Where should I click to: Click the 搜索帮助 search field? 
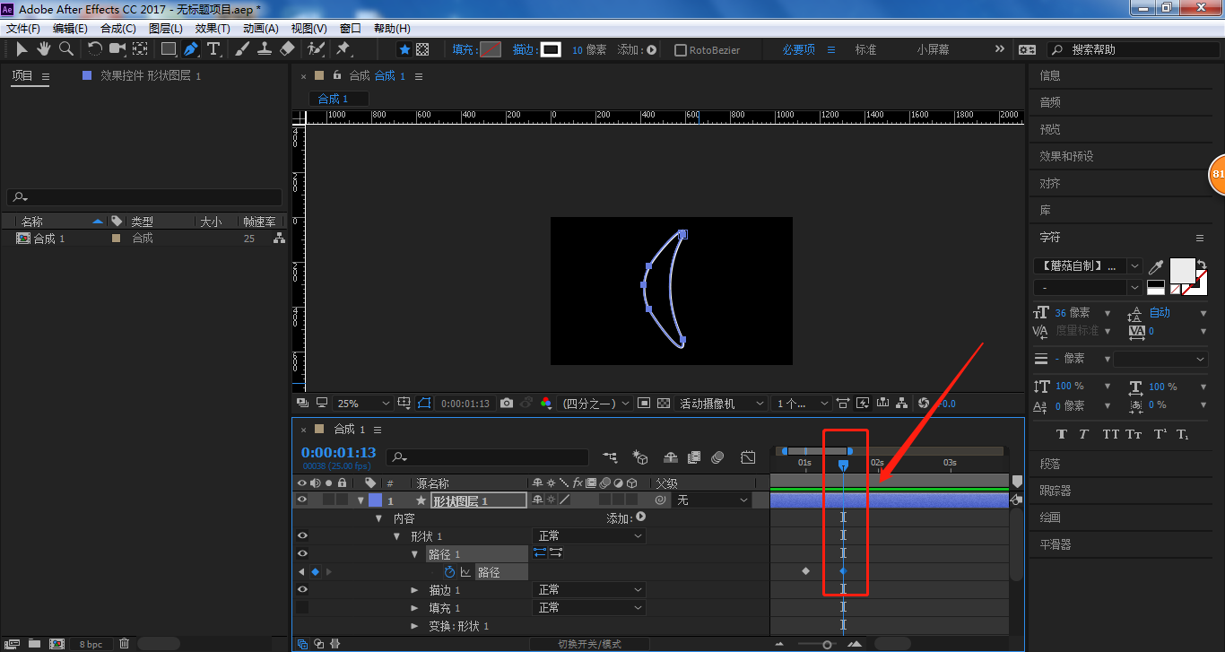coord(1134,50)
